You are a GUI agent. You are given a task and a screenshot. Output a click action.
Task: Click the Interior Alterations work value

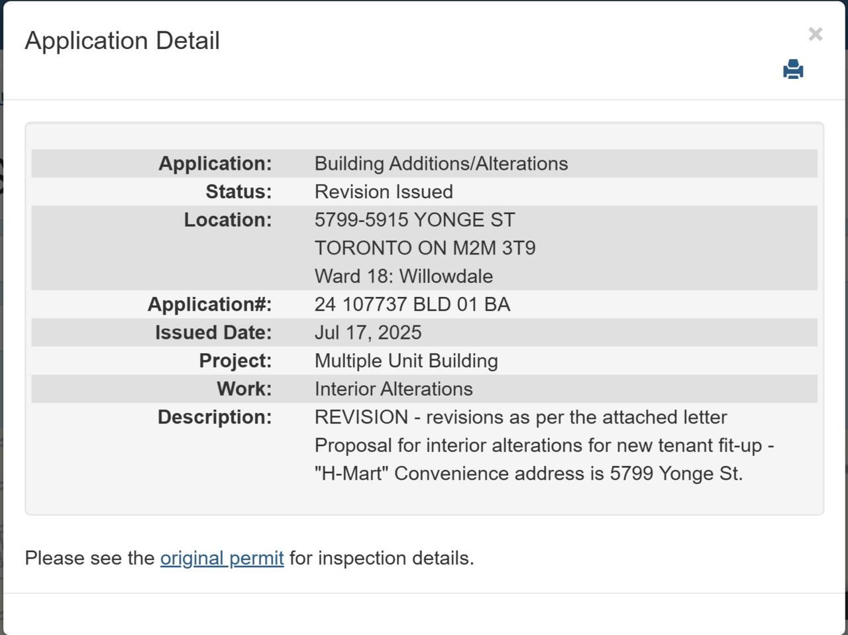394,389
